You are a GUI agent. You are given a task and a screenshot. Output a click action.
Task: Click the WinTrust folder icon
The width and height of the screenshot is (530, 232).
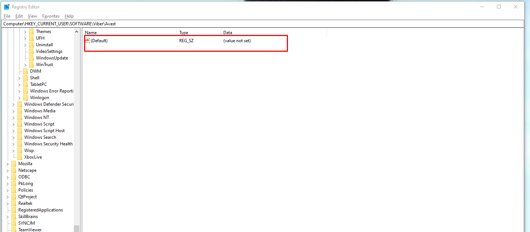(x=31, y=65)
